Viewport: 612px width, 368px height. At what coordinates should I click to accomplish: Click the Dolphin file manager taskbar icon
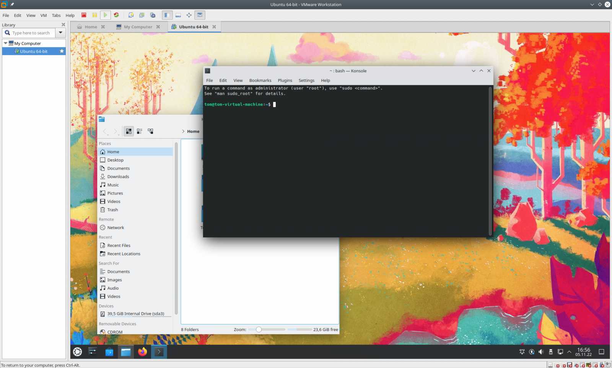coord(126,352)
